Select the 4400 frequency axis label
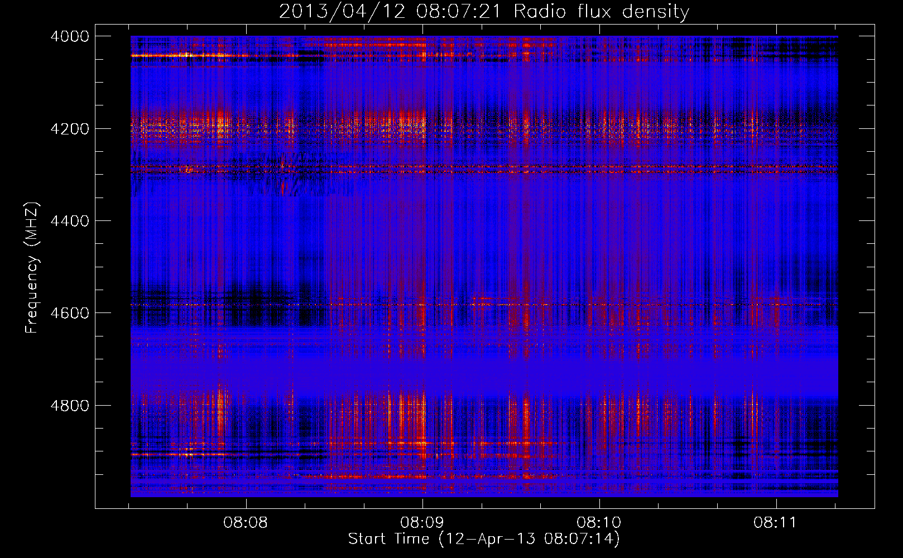The height and width of the screenshot is (558, 903). point(70,221)
